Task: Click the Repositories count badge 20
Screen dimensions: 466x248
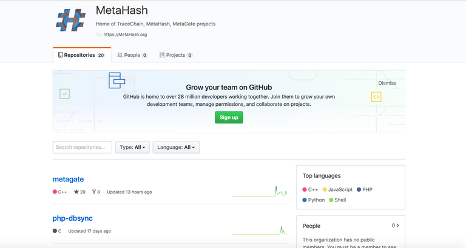Action: pyautogui.click(x=101, y=55)
